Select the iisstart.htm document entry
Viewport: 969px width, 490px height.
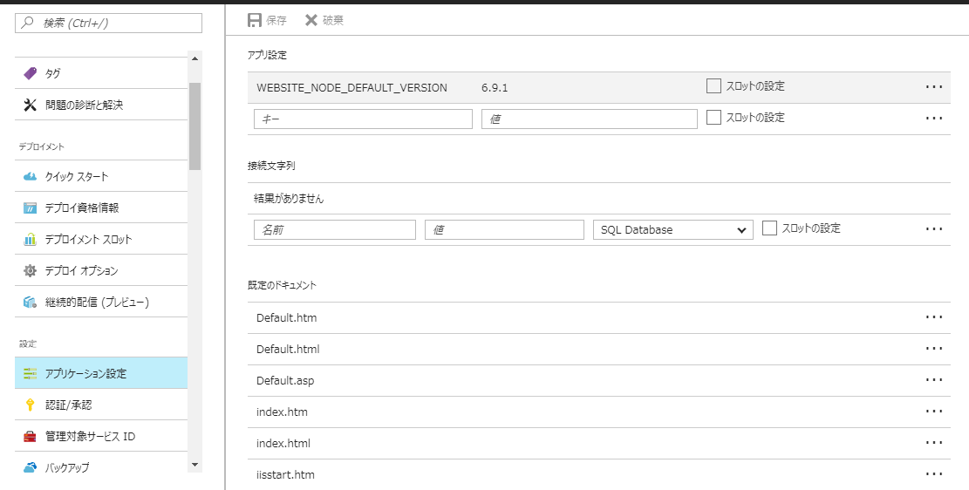285,474
